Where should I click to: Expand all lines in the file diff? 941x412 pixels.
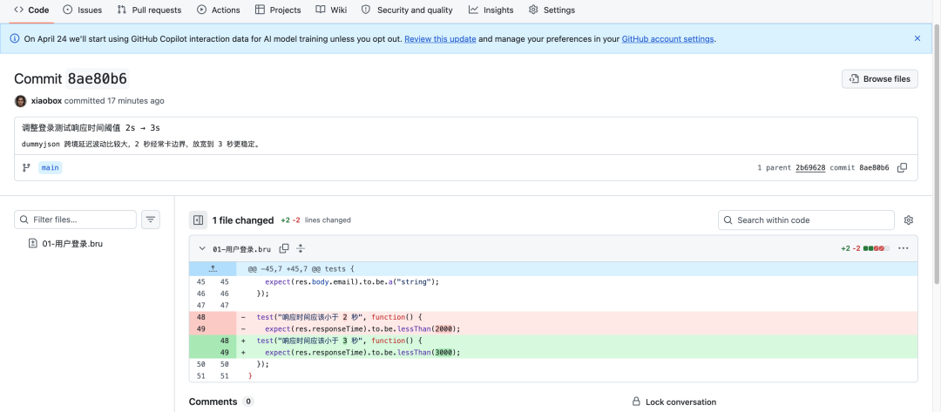301,248
